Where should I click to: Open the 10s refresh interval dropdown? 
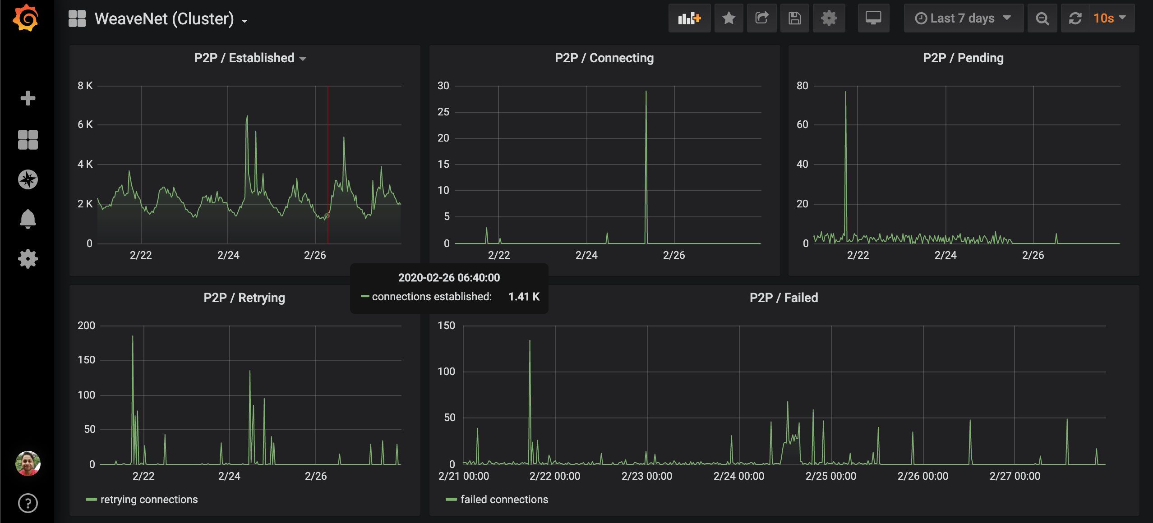point(1110,18)
